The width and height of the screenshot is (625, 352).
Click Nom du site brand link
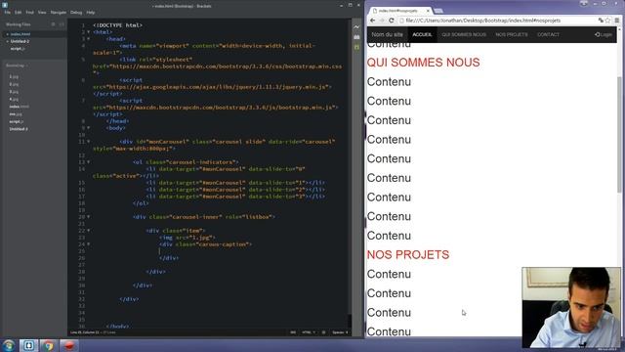tap(387, 35)
